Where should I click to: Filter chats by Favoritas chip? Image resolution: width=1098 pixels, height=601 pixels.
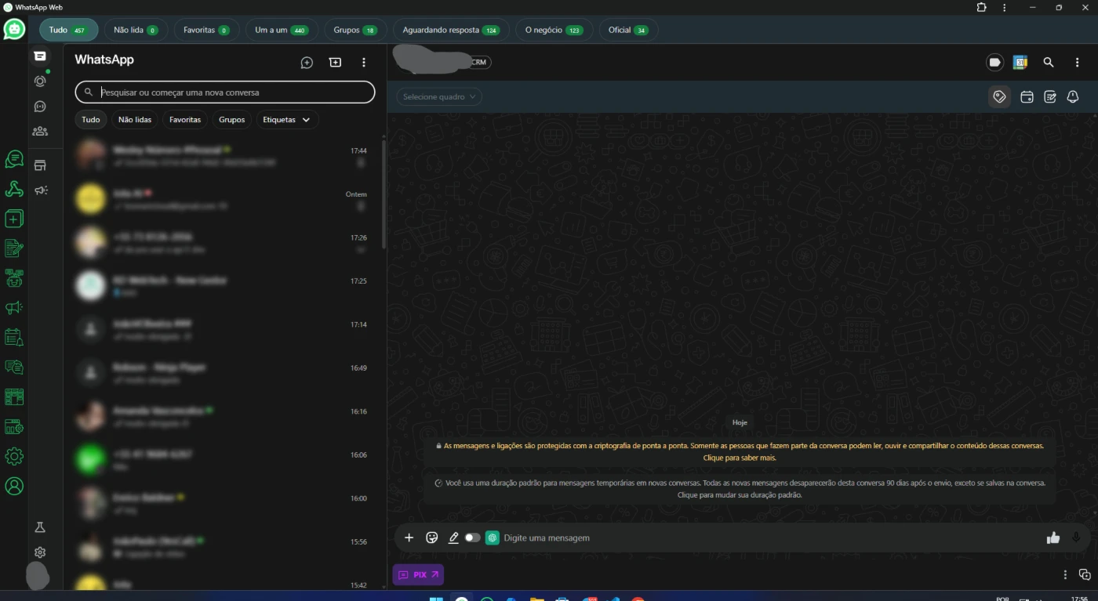[185, 120]
